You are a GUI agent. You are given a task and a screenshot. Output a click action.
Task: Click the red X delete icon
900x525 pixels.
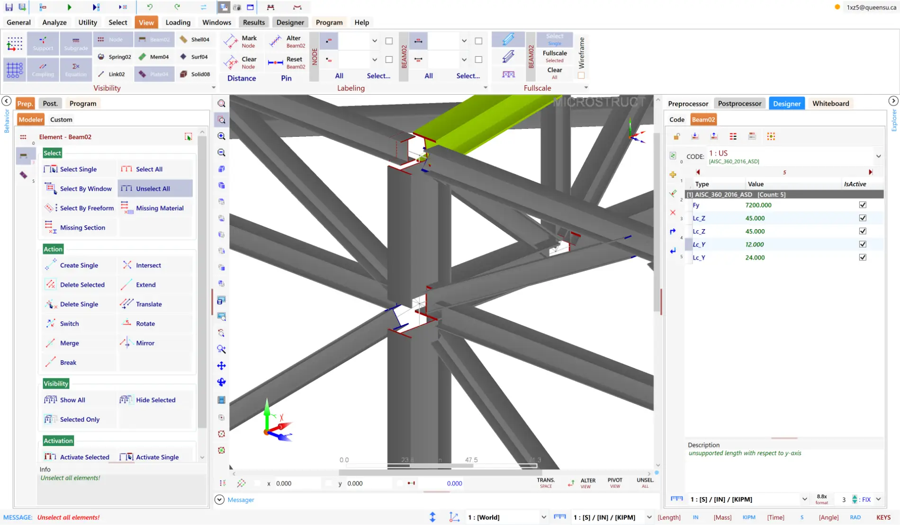pyautogui.click(x=673, y=213)
